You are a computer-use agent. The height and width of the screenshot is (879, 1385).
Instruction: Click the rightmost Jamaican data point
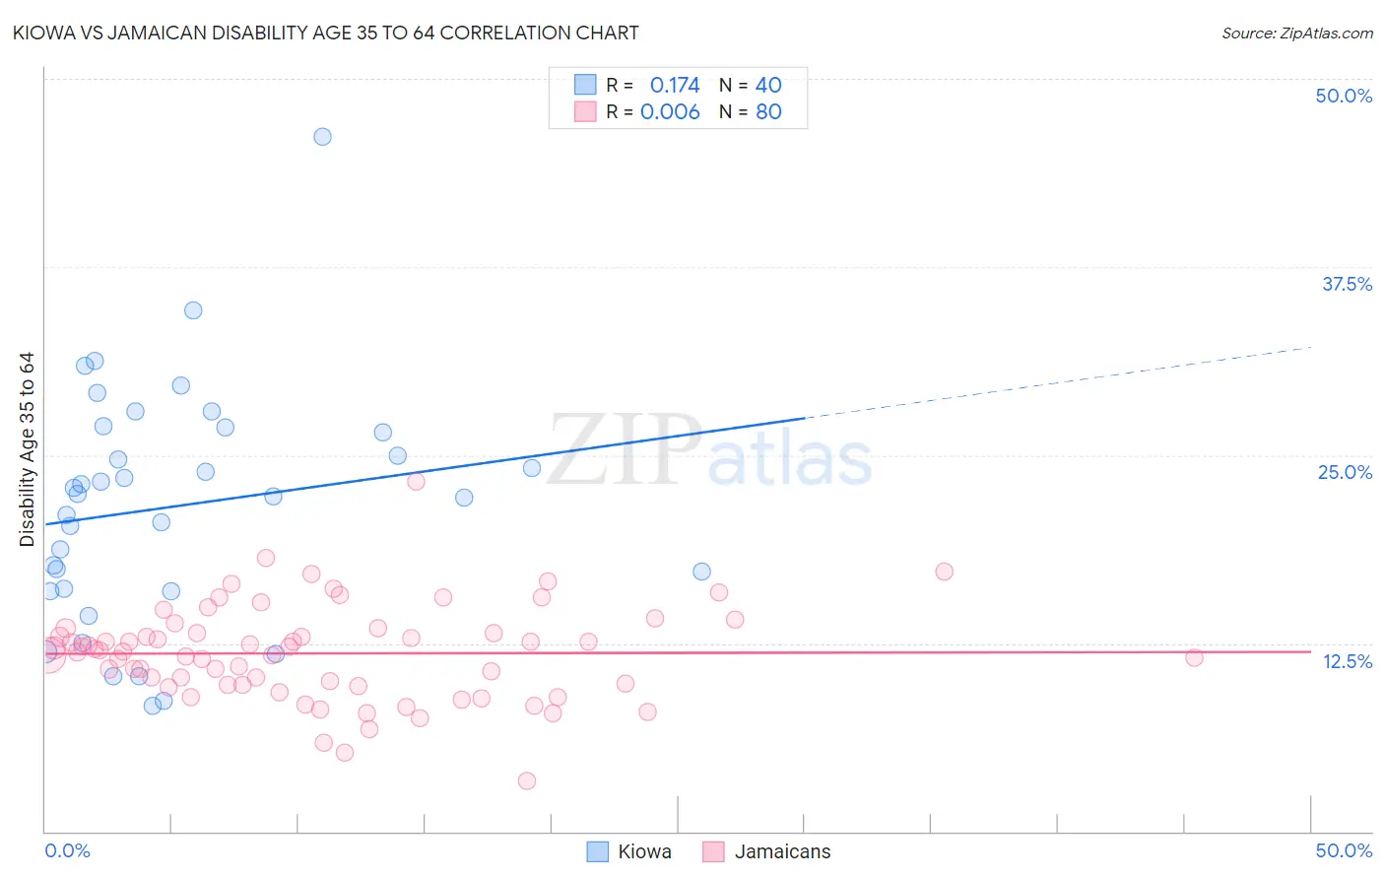point(1194,658)
